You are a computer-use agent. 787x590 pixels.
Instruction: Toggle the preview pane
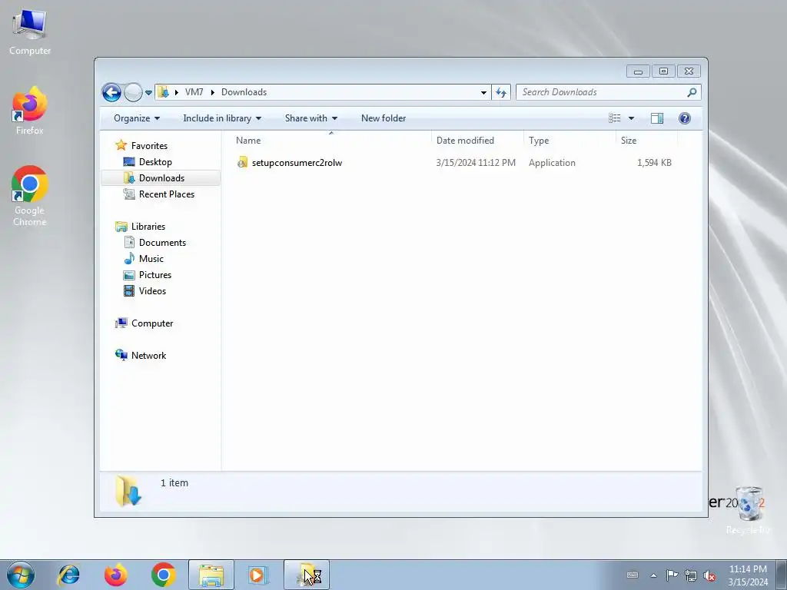tap(657, 118)
